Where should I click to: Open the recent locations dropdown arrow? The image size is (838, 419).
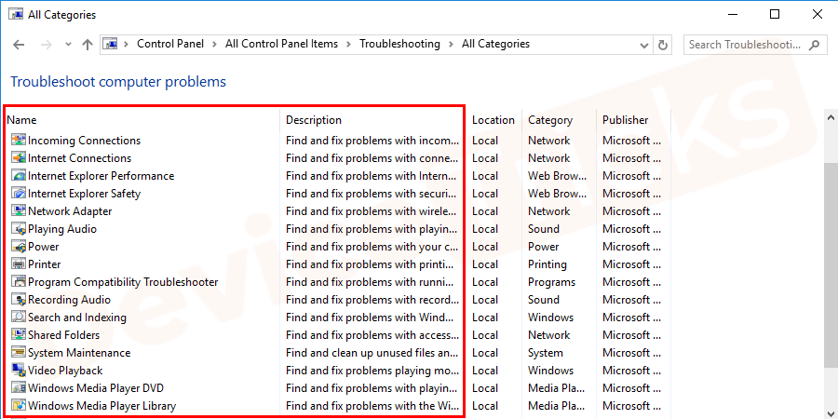click(68, 45)
